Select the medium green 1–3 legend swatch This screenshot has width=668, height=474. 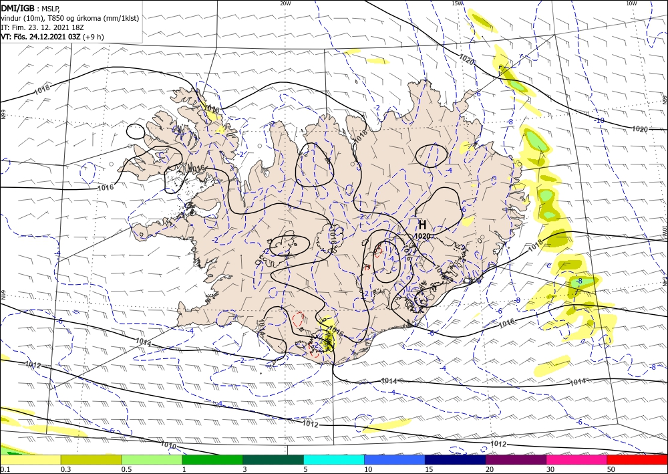point(212,459)
